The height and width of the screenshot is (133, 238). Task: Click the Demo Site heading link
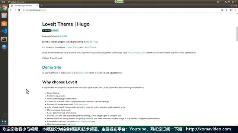click(x=52, y=67)
